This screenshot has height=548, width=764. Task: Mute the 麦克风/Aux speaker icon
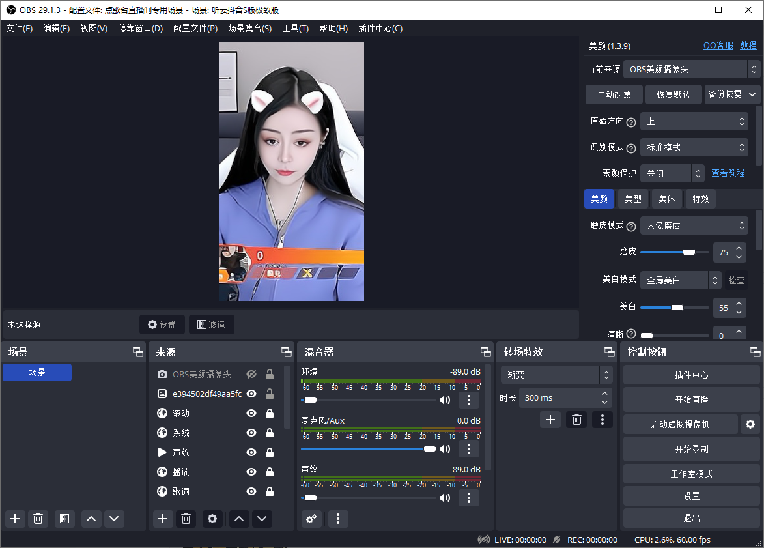click(445, 449)
